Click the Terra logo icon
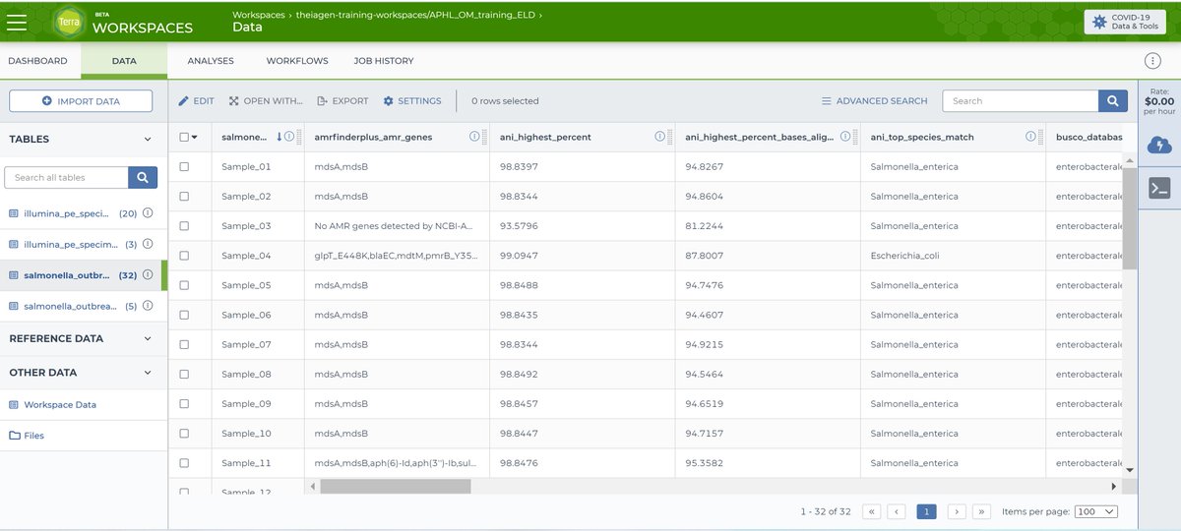This screenshot has height=531, width=1181. click(68, 21)
